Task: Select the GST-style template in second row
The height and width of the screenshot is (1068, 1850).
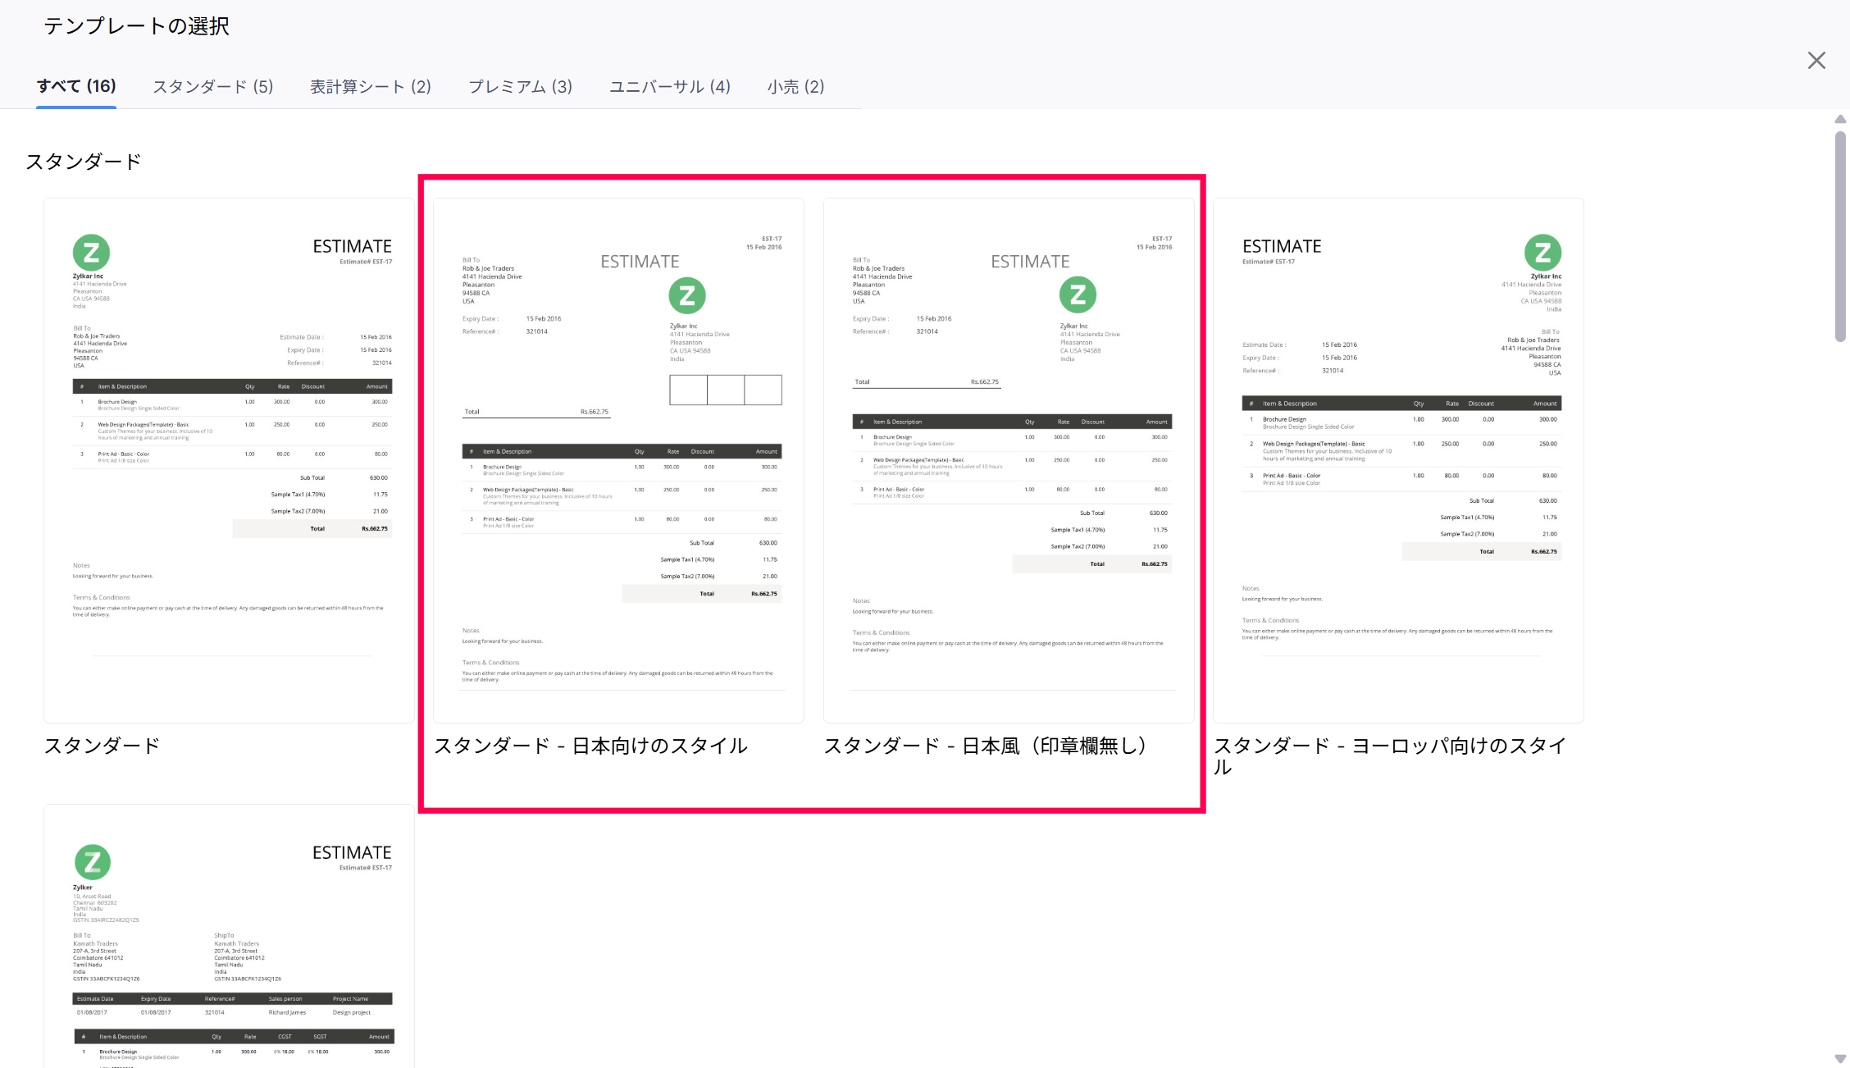Action: click(229, 935)
